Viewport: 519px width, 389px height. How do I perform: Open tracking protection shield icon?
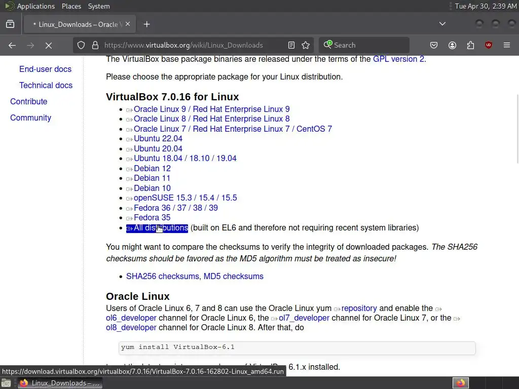81,45
